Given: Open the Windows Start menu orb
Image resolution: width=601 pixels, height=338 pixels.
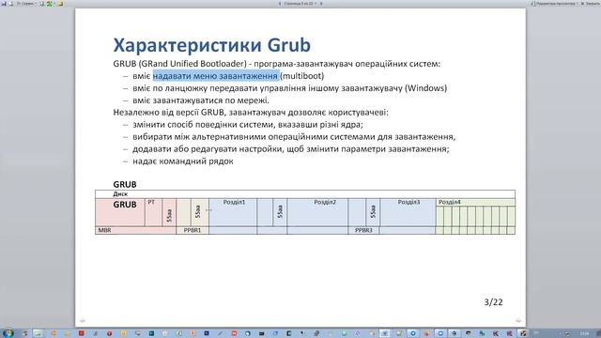Looking at the screenshot, I should coord(8,332).
